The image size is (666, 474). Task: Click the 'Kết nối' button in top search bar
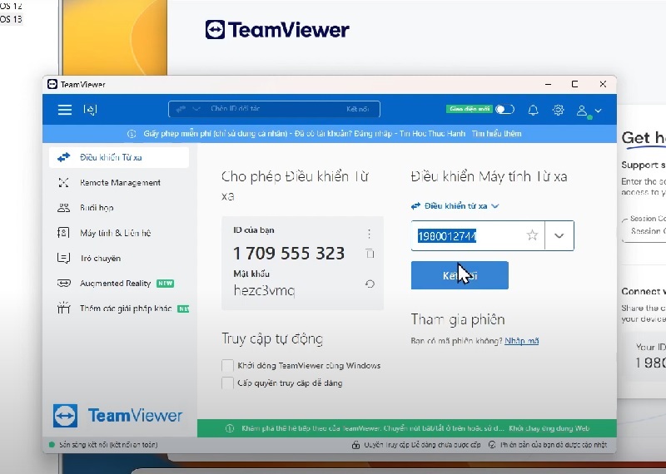pos(357,109)
